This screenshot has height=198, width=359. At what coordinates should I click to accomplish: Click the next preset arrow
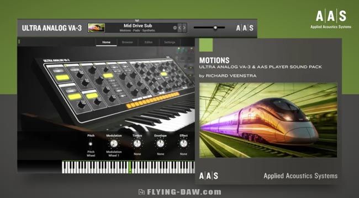(184, 28)
